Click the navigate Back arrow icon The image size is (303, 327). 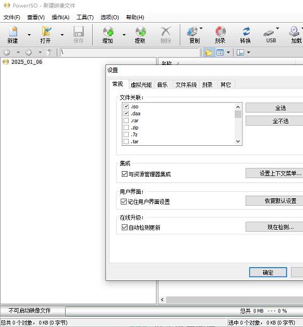coord(7,52)
